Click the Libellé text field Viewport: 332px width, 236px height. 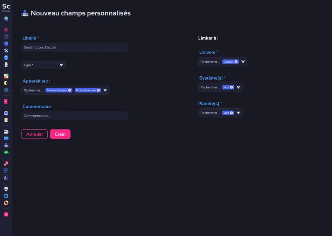(x=75, y=47)
